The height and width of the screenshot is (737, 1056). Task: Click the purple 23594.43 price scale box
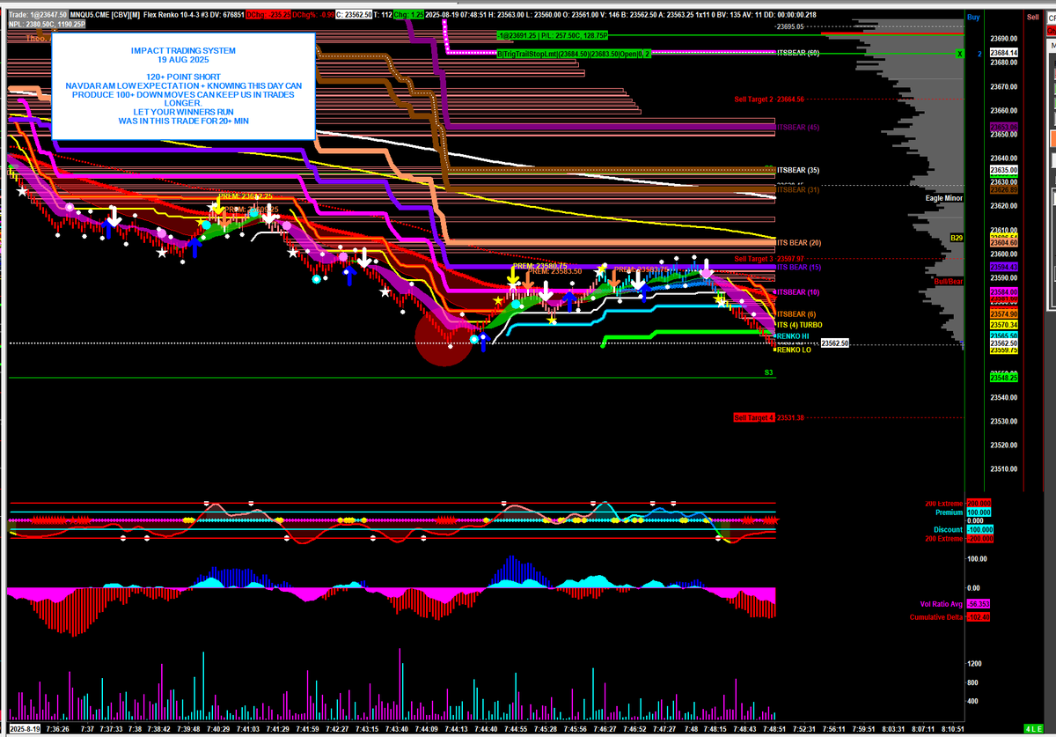tap(1004, 267)
